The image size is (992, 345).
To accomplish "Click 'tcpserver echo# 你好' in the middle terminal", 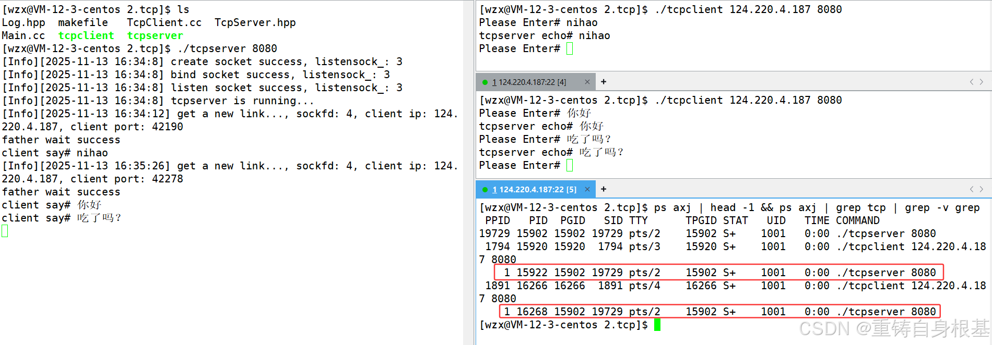I will click(x=541, y=126).
